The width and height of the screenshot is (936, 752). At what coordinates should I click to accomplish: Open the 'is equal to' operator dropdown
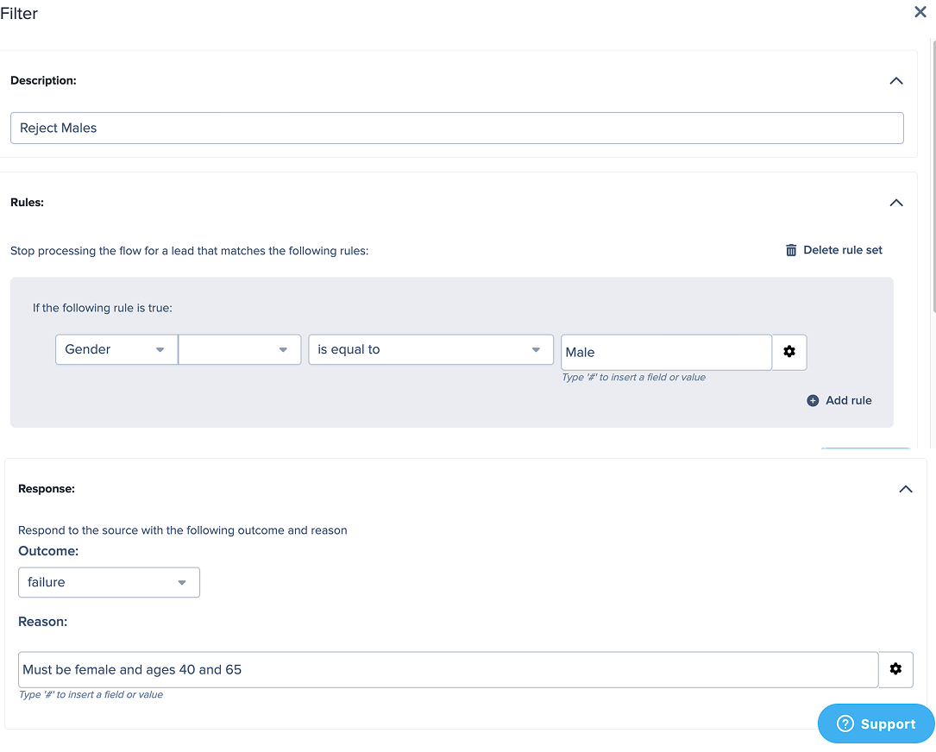pos(430,349)
